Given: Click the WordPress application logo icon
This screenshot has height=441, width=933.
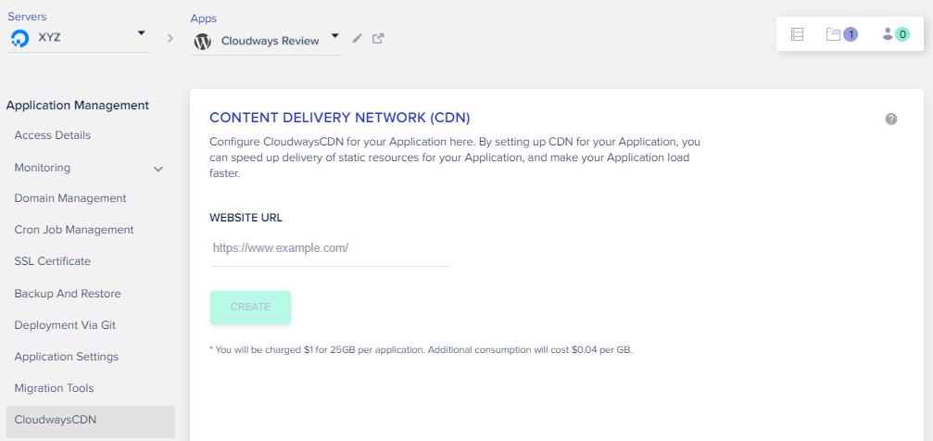Looking at the screenshot, I should (x=203, y=42).
